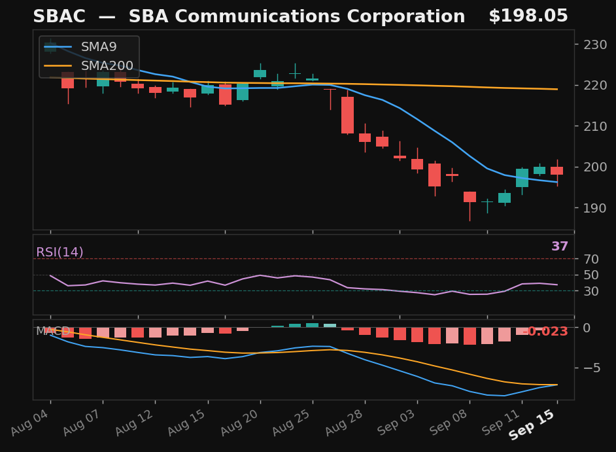Click the Sep 03 date label

[397, 422]
